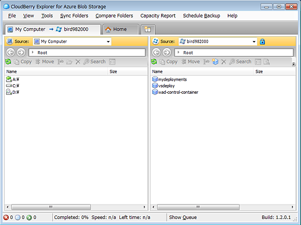
Task: Switch to the Home tab
Action: 120,29
